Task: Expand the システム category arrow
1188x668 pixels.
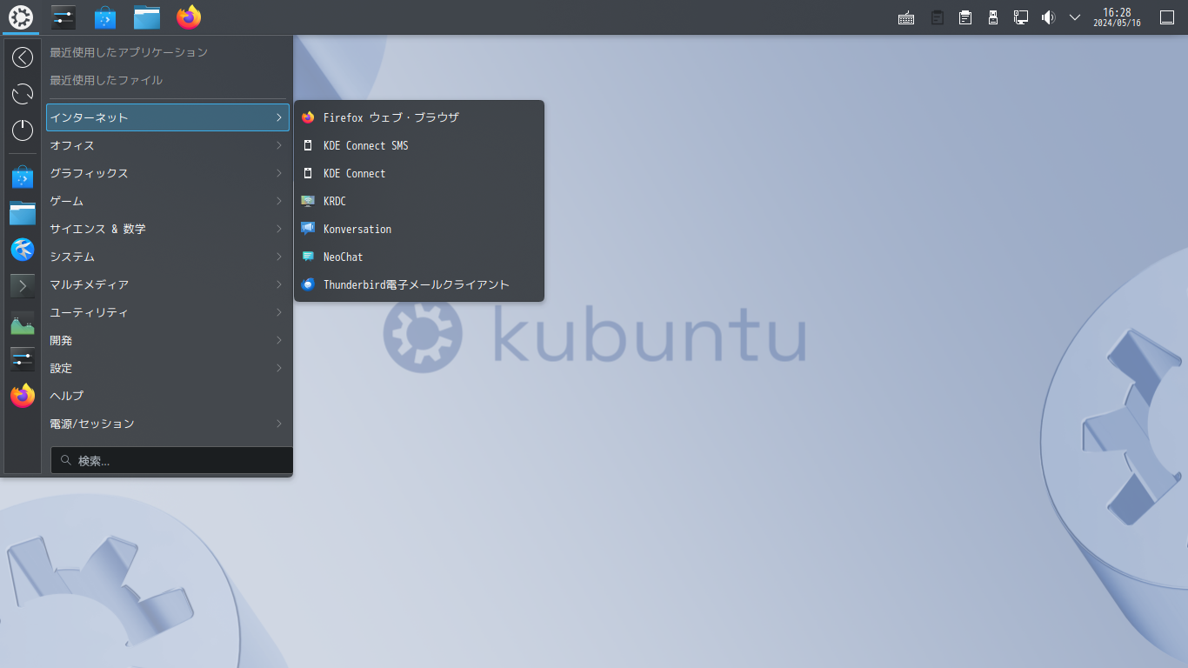Action: click(279, 257)
